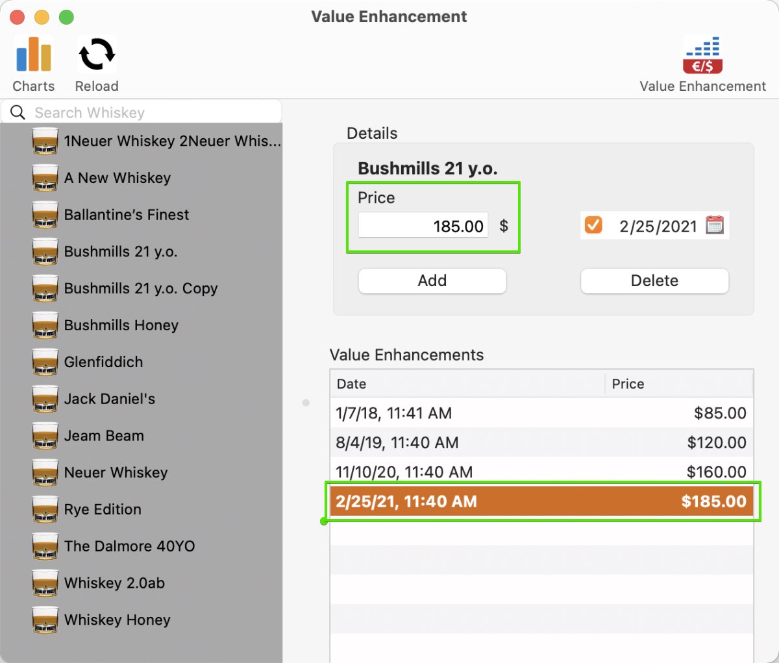This screenshot has height=663, width=779.
Task: Click the glass icon for Ballantine's Finest
Action: (x=45, y=215)
